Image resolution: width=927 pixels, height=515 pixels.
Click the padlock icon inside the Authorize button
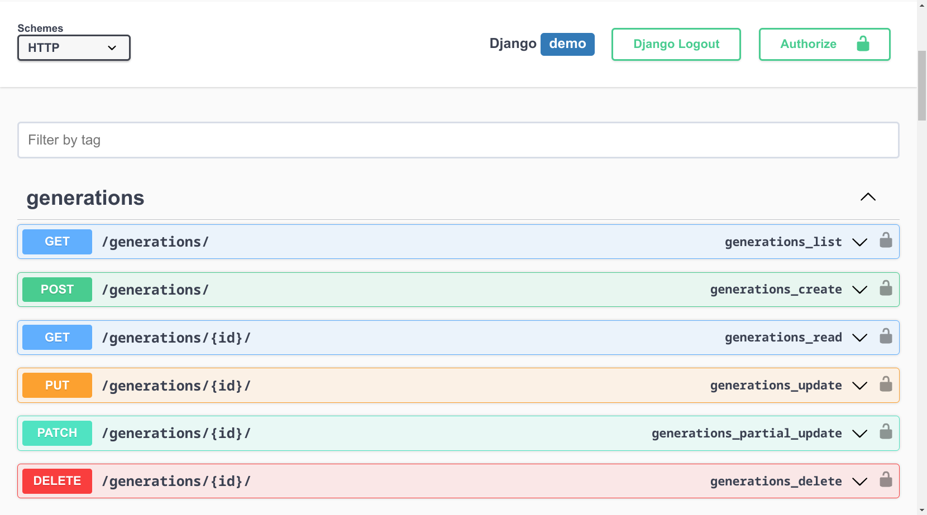coord(863,44)
